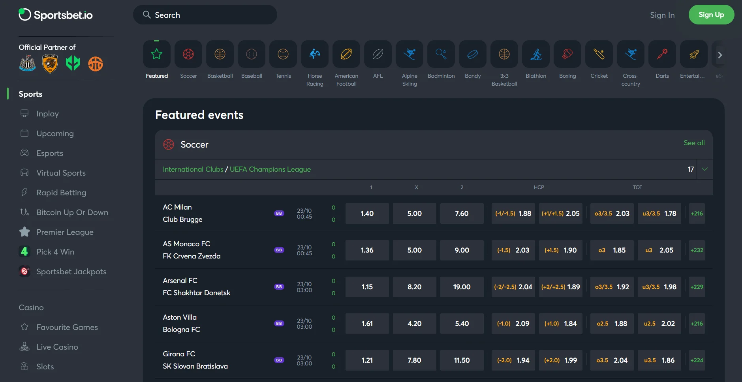
Task: Click BB badge for AC Milan match
Action: point(279,213)
